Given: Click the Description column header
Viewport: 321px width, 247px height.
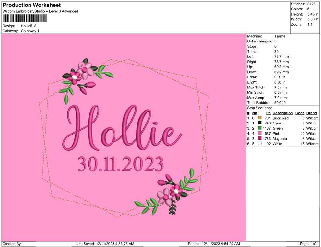Looking at the screenshot, I should 283,113.
